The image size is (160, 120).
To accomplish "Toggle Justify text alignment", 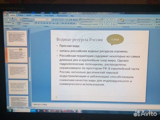I will click(x=71, y=23).
